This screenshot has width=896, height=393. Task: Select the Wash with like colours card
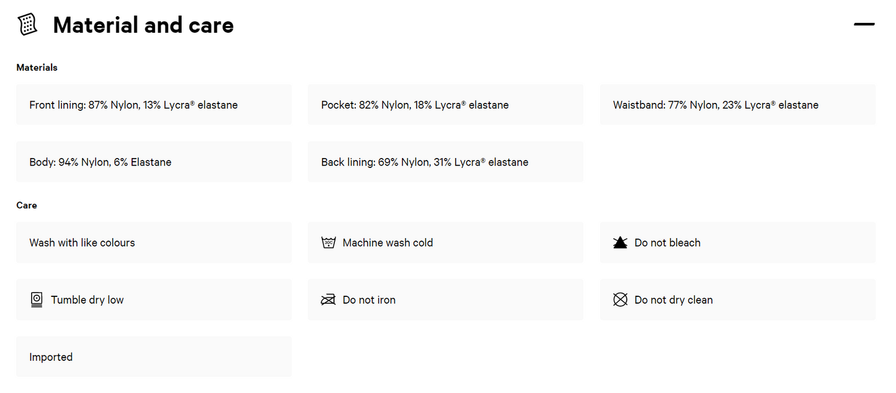(x=154, y=242)
